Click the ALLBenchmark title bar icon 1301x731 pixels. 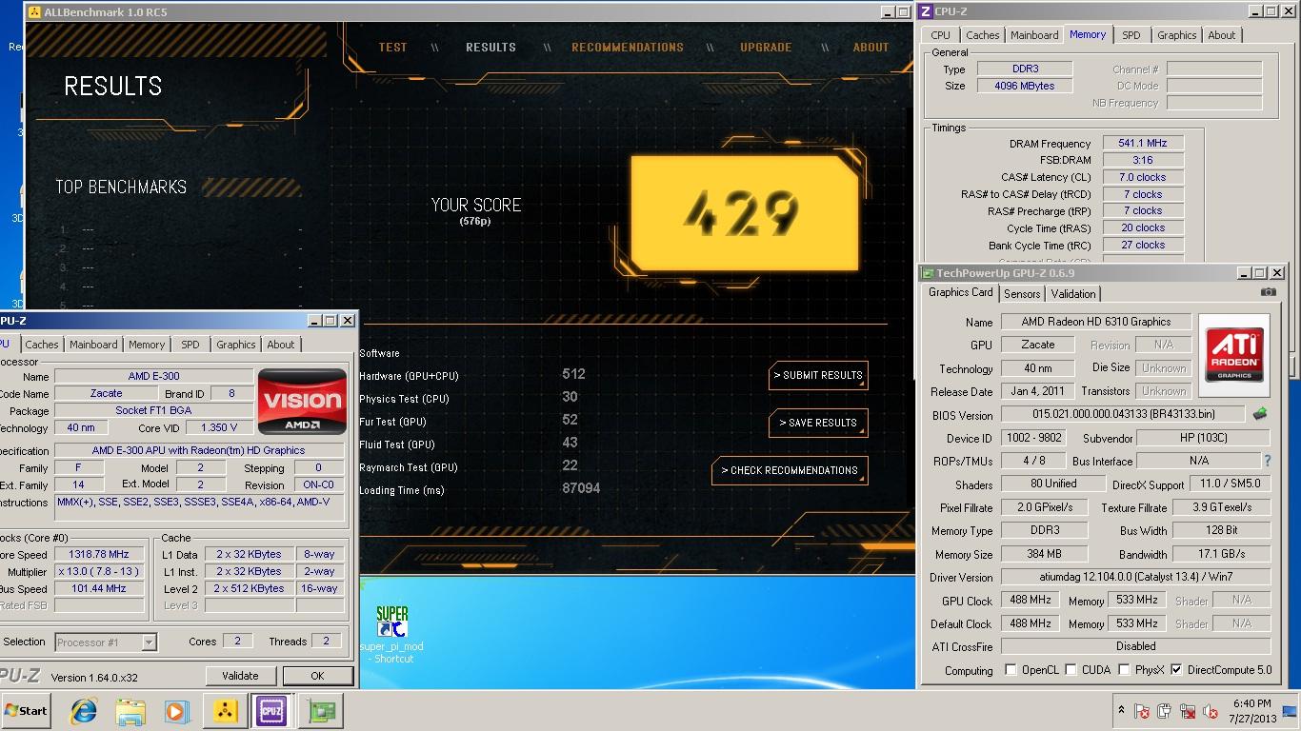pyautogui.click(x=35, y=12)
